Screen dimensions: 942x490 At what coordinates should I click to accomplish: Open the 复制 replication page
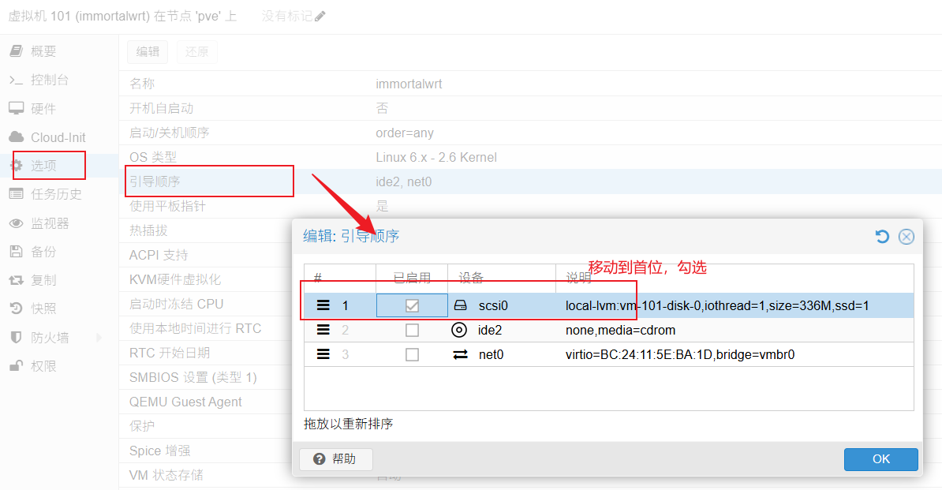coord(59,280)
